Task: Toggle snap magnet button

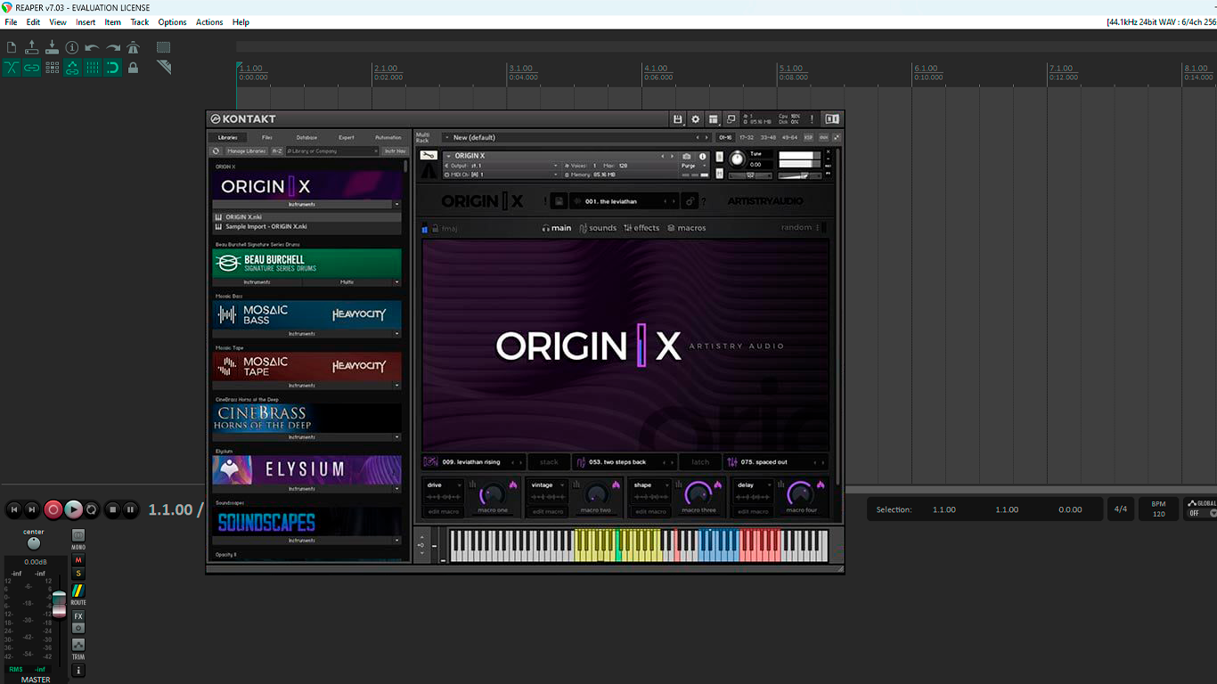Action: [x=113, y=68]
